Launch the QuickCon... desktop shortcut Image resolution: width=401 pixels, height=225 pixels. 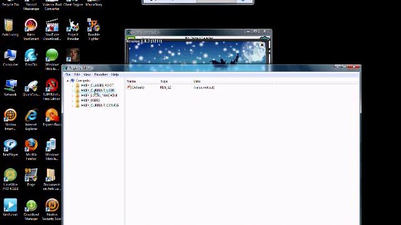tap(31, 87)
